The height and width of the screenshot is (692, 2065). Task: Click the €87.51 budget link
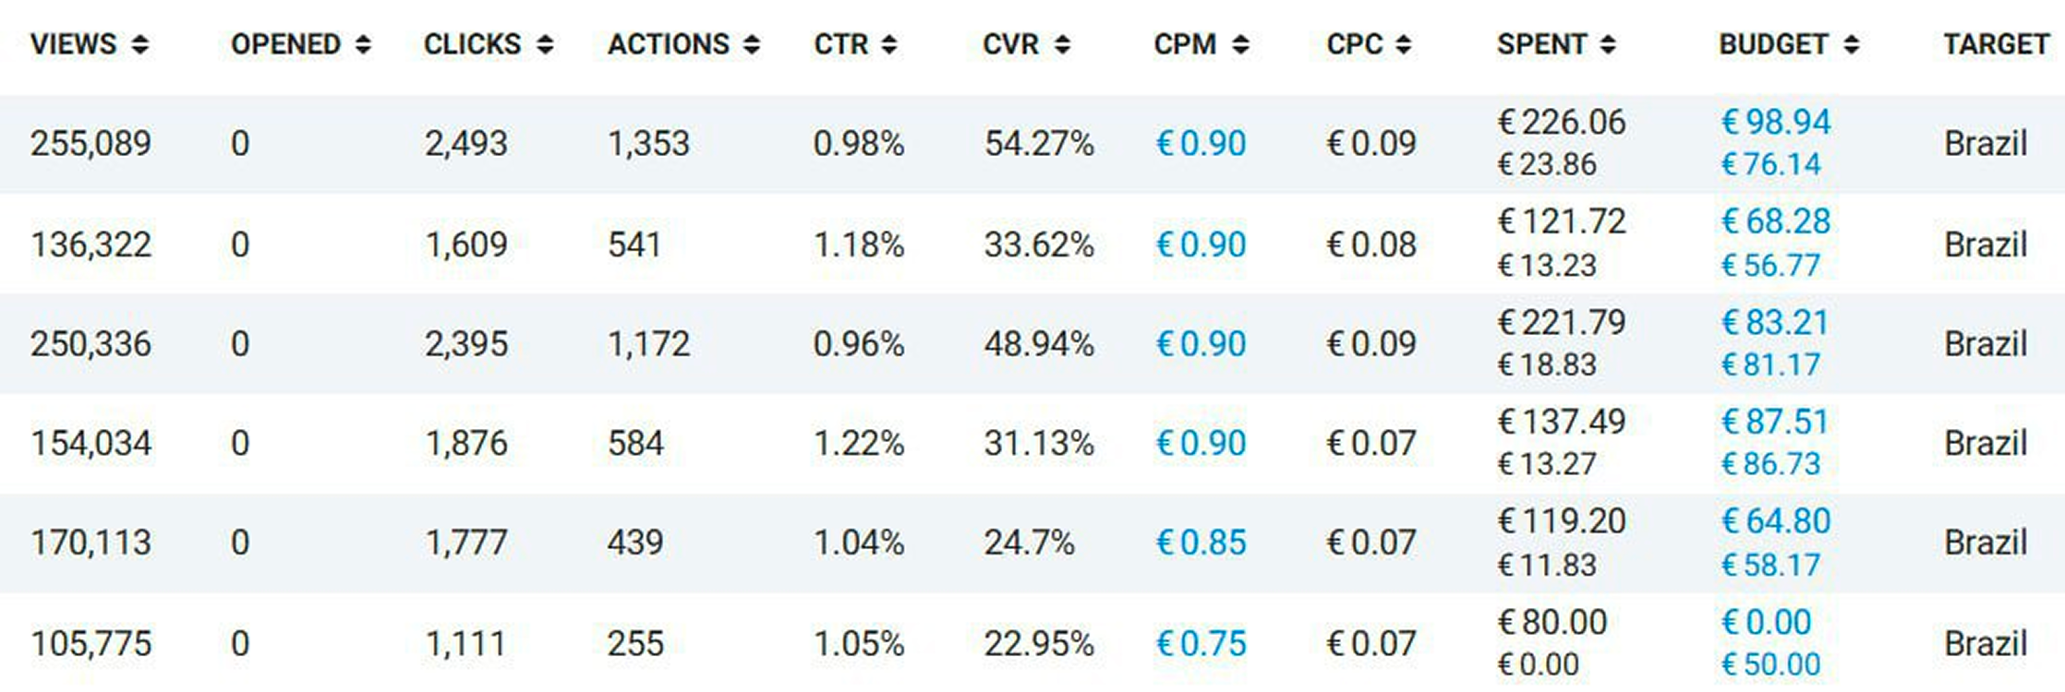coord(1774,422)
